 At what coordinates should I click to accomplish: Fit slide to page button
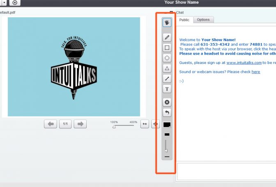pyautogui.click(x=155, y=124)
